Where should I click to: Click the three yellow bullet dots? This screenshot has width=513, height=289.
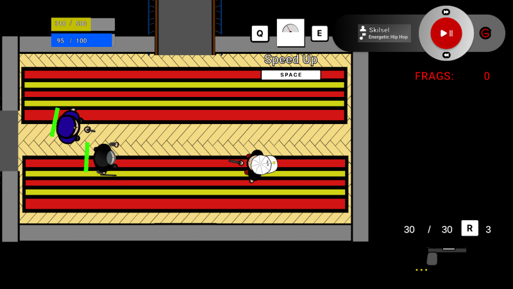pos(421,270)
